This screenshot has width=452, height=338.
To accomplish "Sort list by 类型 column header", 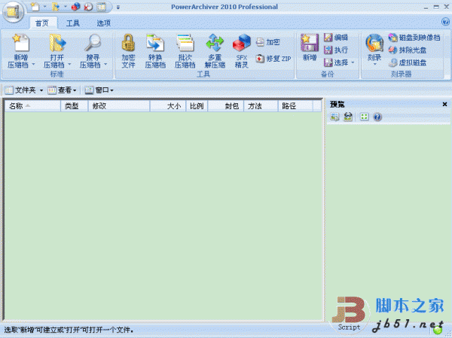I will pos(74,106).
